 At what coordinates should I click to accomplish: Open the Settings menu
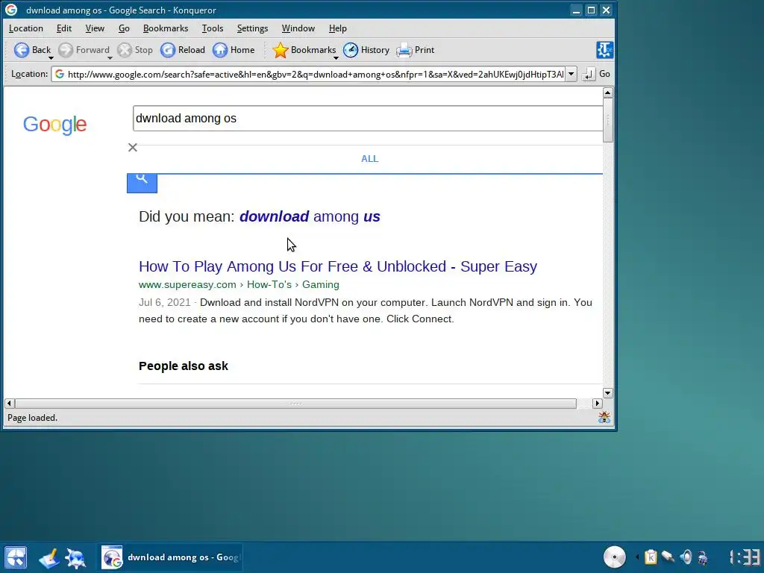(x=252, y=28)
